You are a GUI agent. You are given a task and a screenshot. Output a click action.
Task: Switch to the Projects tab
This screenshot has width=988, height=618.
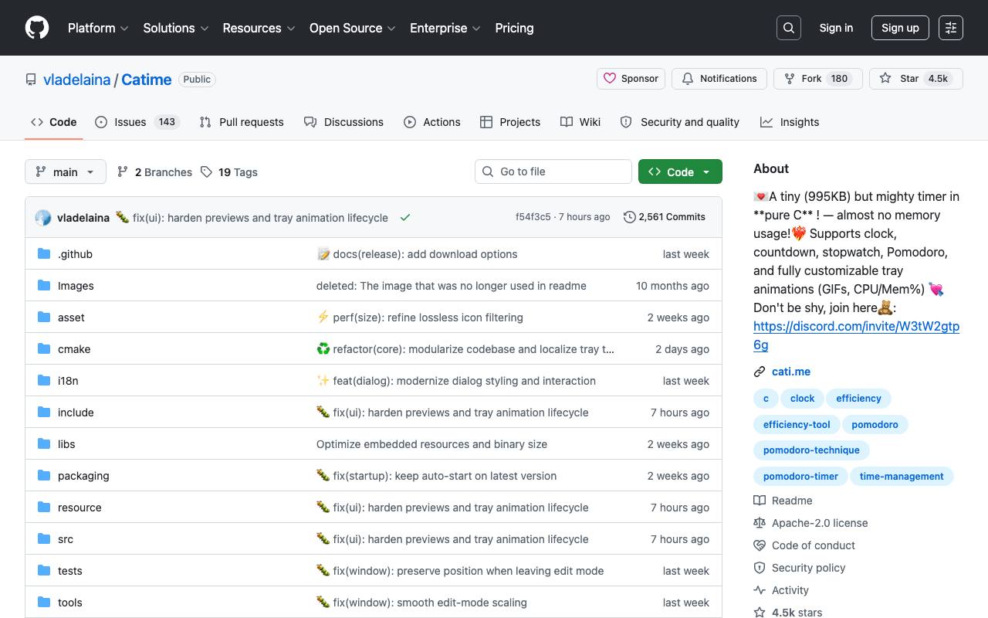(510, 122)
